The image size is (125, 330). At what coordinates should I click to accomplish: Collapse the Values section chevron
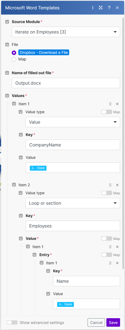tap(7, 96)
